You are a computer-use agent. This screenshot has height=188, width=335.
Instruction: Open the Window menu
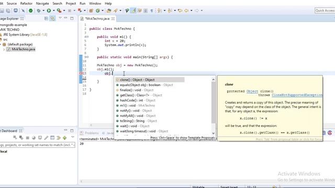tap(95, 4)
